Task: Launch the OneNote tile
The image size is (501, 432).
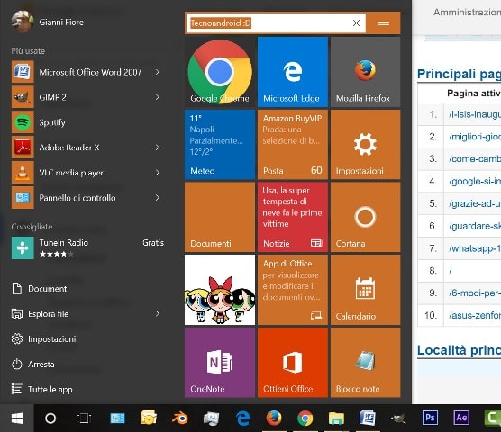Action: 220,363
